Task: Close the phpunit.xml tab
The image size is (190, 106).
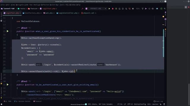Action: [96, 13]
